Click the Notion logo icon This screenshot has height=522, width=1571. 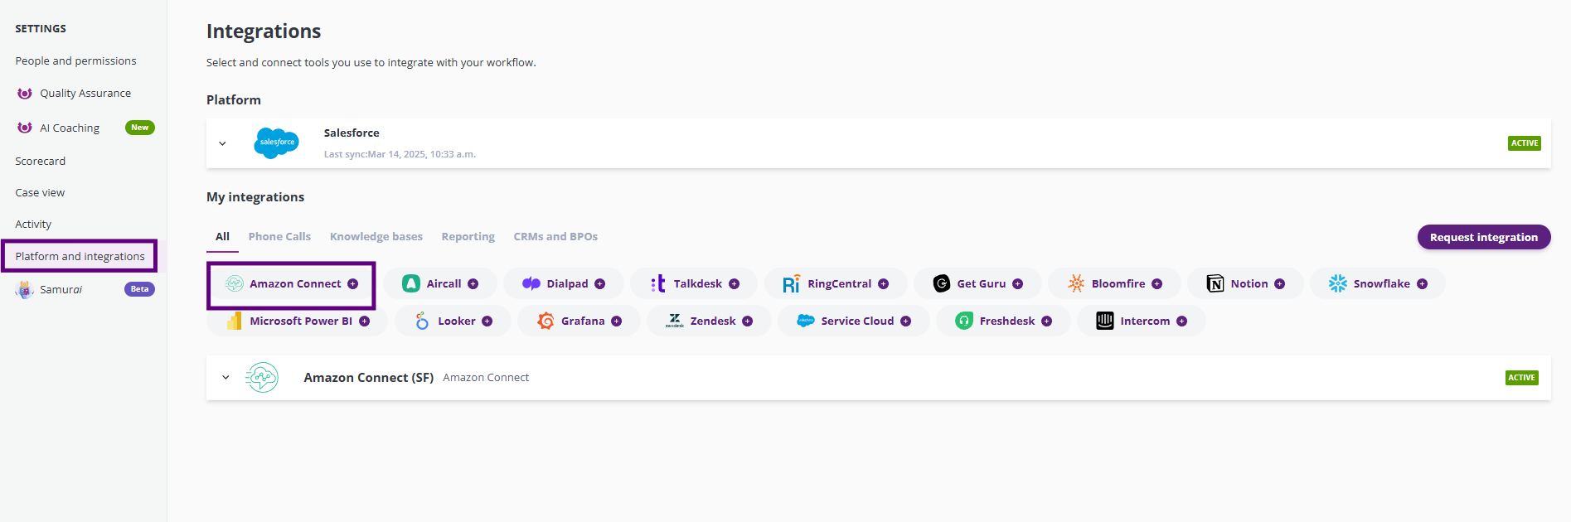(1215, 284)
